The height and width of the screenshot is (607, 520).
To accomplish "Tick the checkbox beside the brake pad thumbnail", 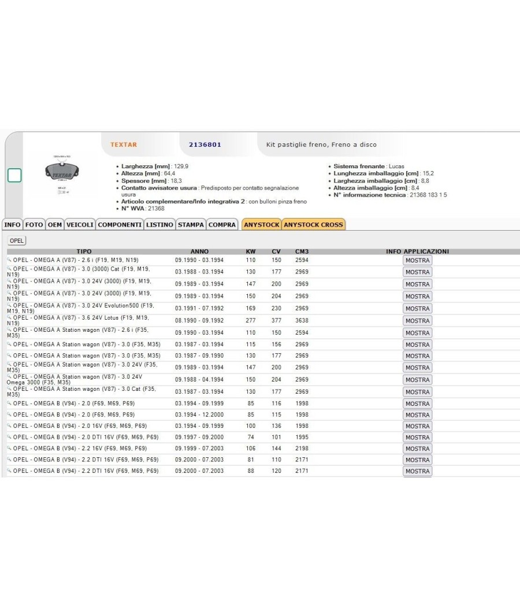I will pyautogui.click(x=14, y=175).
